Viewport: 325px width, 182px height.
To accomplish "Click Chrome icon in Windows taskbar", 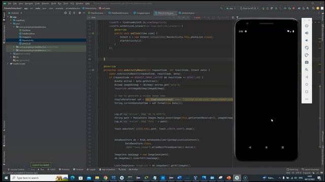I will tap(105, 177).
